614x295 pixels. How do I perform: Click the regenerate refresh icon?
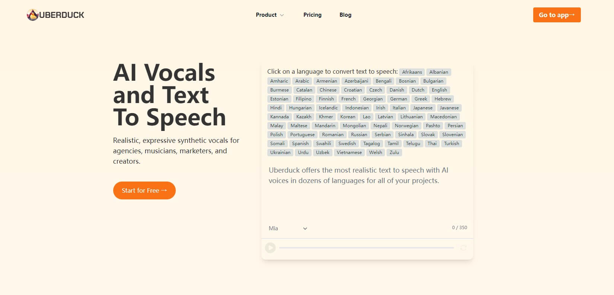pyautogui.click(x=464, y=248)
